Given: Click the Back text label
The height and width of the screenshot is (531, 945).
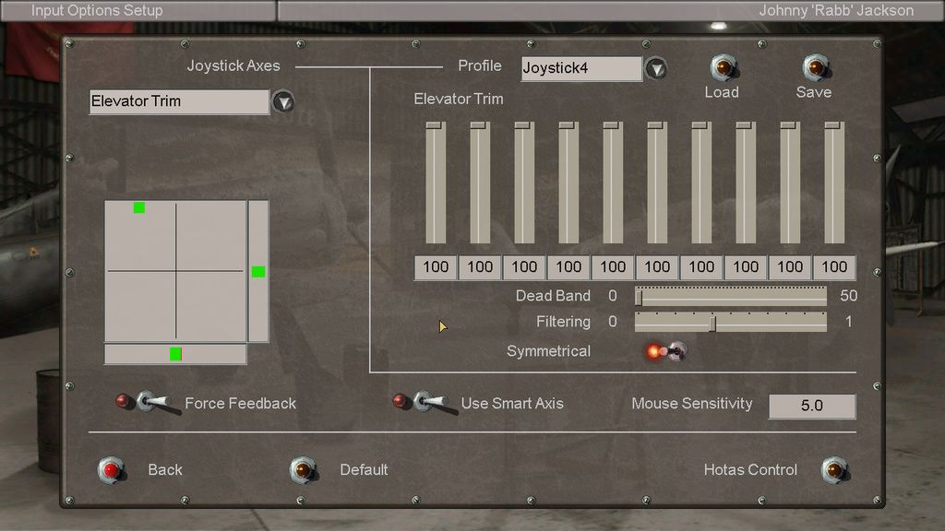Looking at the screenshot, I should (165, 470).
